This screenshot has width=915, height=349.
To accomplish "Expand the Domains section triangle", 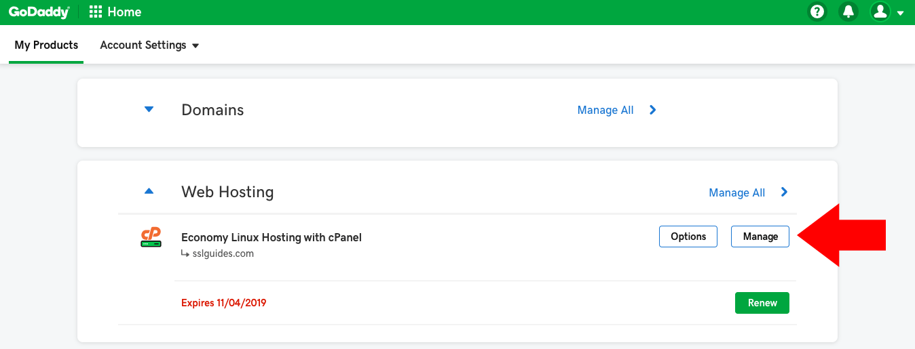I will [x=149, y=110].
